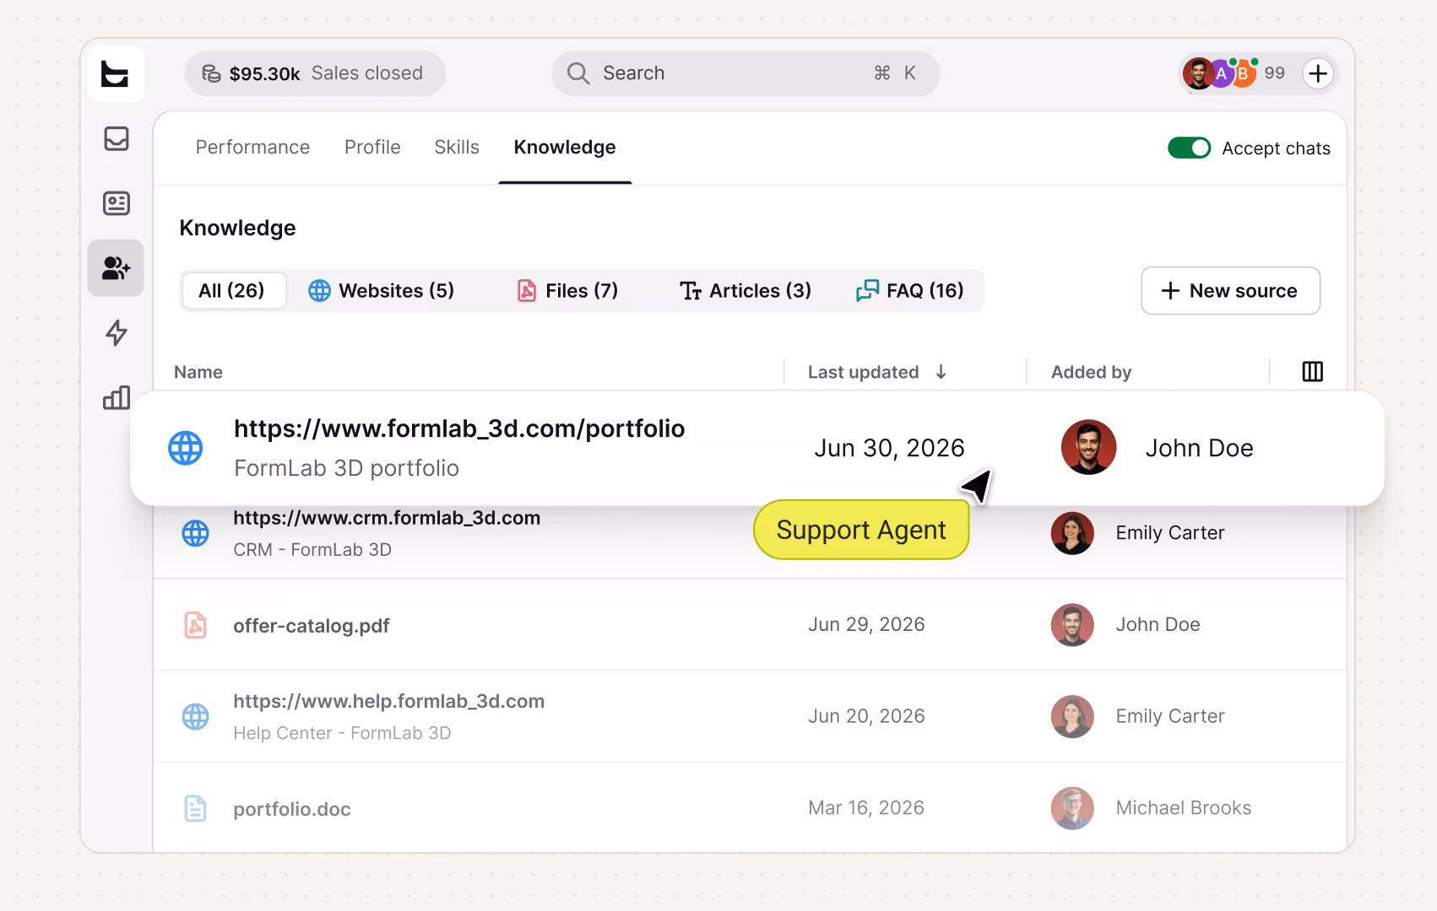This screenshot has height=911, width=1437.
Task: Click the document icon for portfolio.doc
Action: tap(196, 808)
